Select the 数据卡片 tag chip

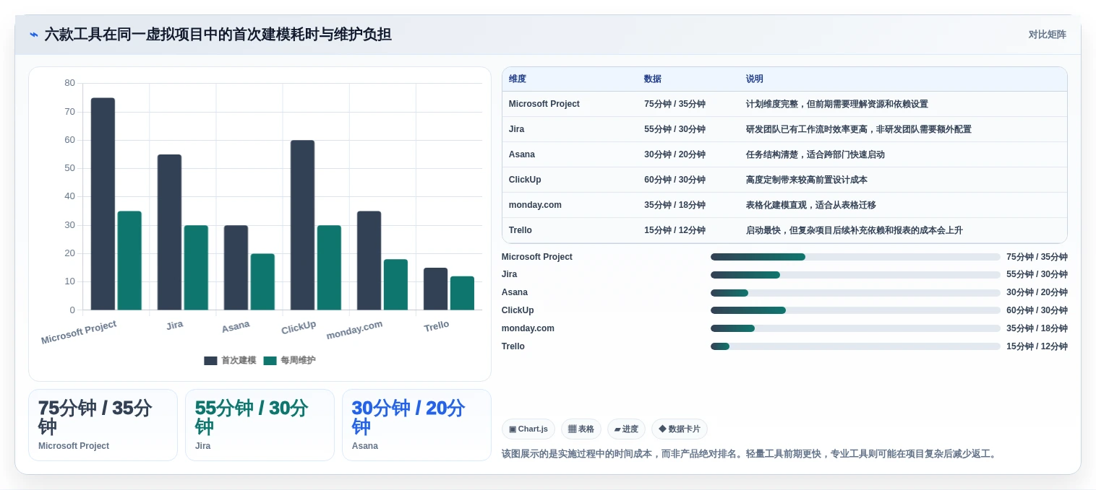pyautogui.click(x=680, y=429)
